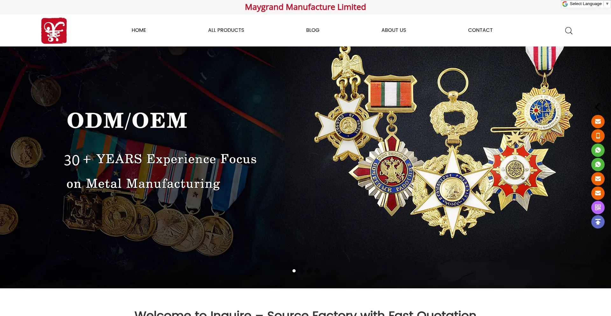This screenshot has height=316, width=611.
Task: Open the ABOUT US page link
Action: [x=394, y=30]
